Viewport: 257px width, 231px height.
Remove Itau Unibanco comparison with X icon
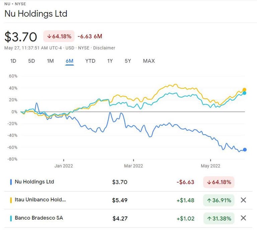click(243, 200)
